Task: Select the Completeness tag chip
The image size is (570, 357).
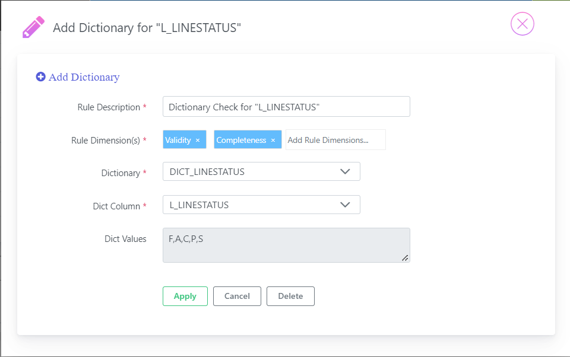Action: coord(242,140)
